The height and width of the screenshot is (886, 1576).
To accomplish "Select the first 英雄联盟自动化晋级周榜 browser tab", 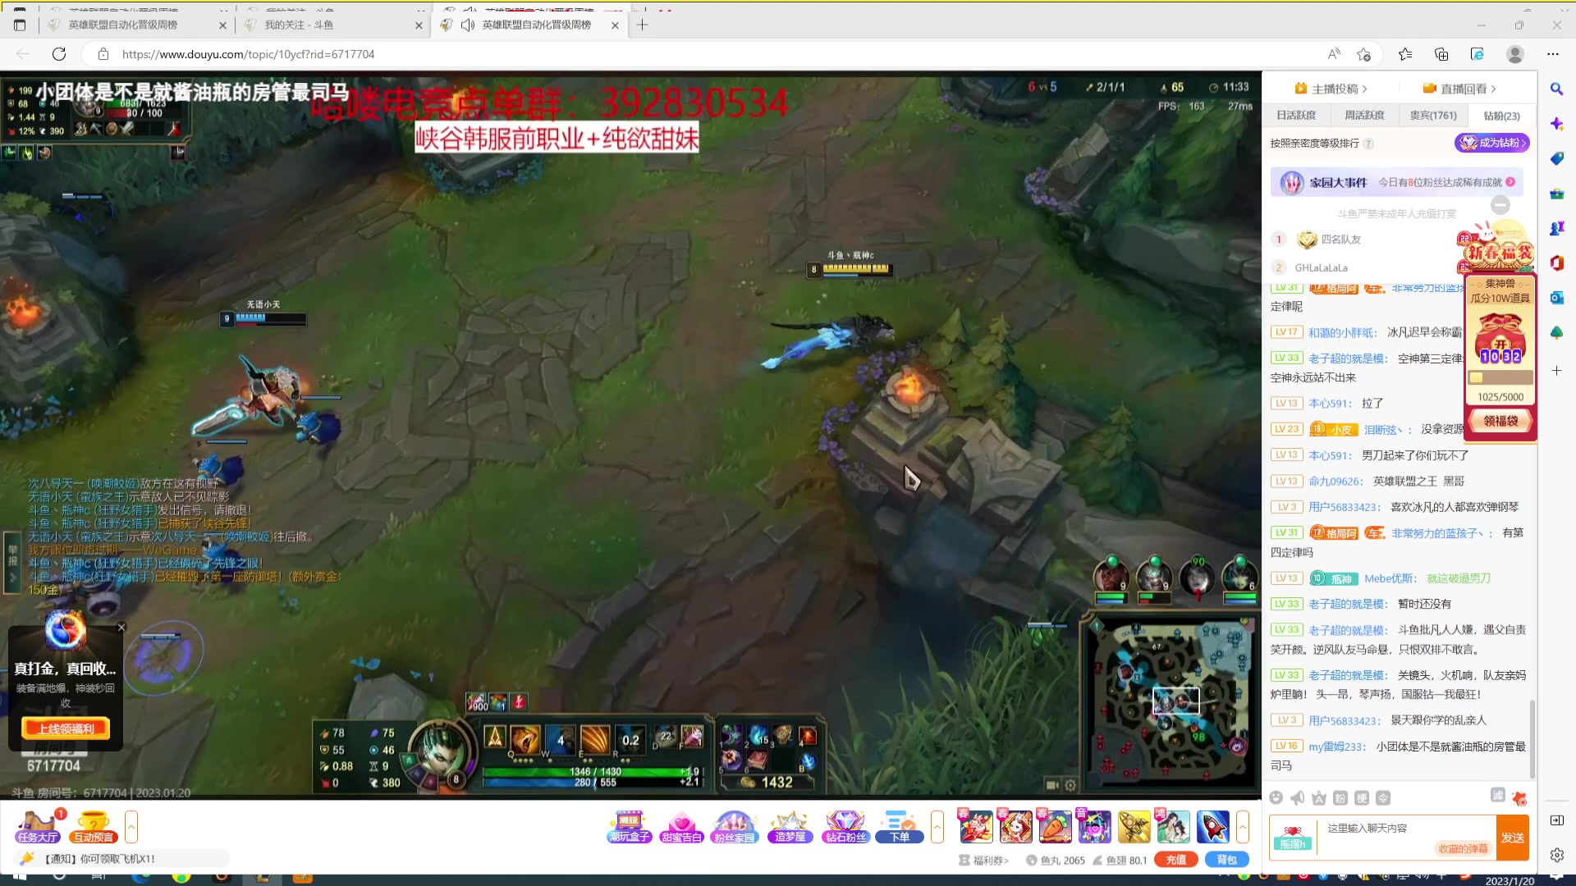I will point(136,25).
